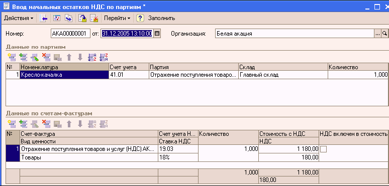Screen dimensions: 389x186
Task: Open the Действия dropdown menu
Action: click(19, 18)
